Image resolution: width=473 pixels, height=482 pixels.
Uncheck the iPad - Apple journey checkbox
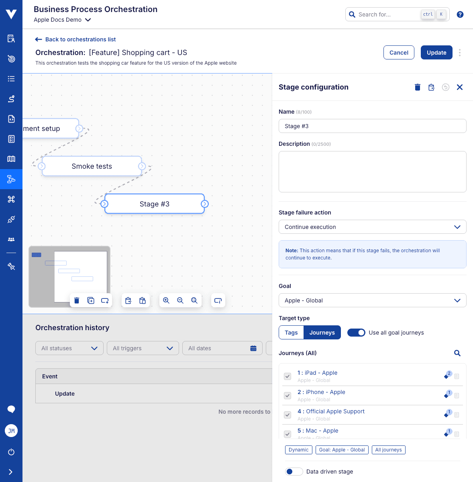pyautogui.click(x=287, y=376)
